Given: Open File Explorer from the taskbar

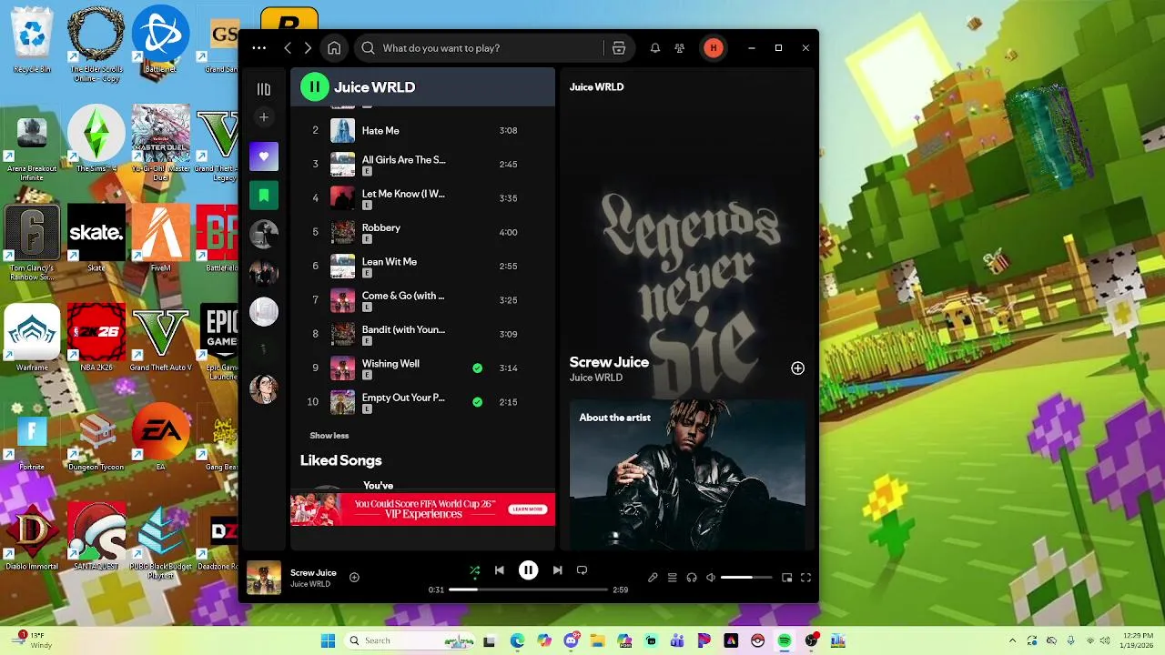Looking at the screenshot, I should point(597,640).
